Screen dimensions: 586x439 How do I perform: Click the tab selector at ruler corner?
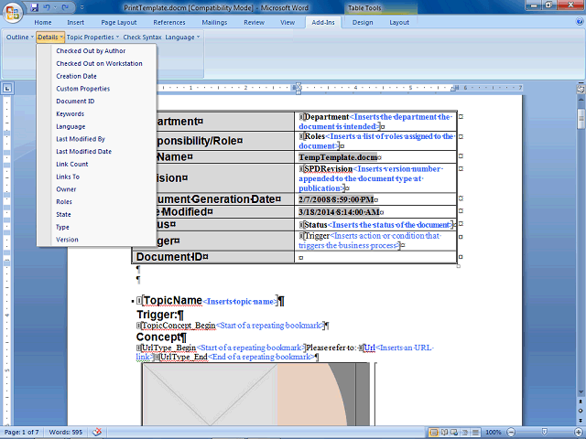pyautogui.click(x=7, y=89)
